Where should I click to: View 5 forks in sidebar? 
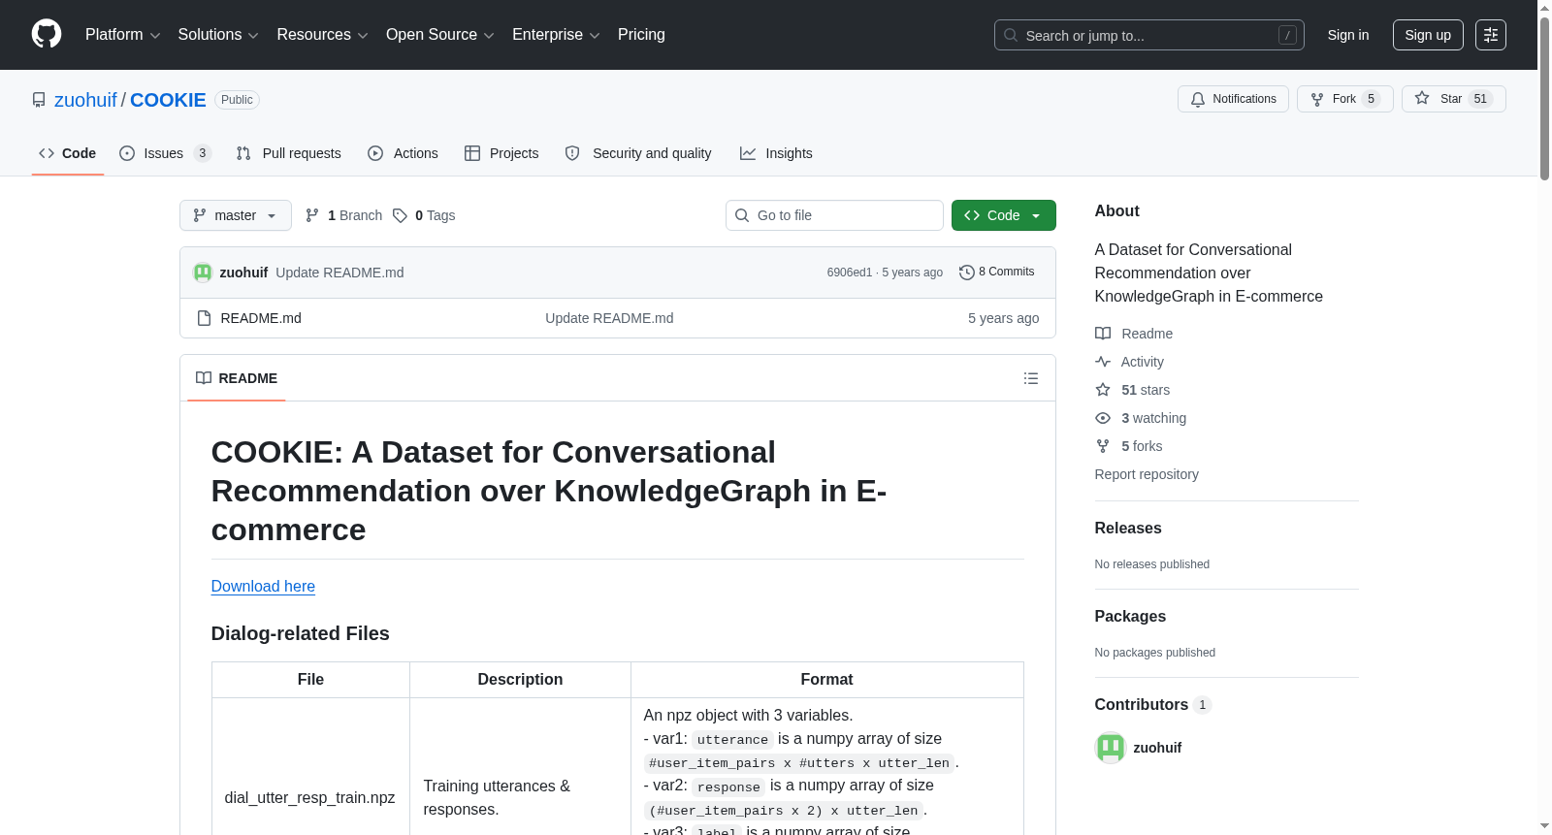click(1129, 446)
